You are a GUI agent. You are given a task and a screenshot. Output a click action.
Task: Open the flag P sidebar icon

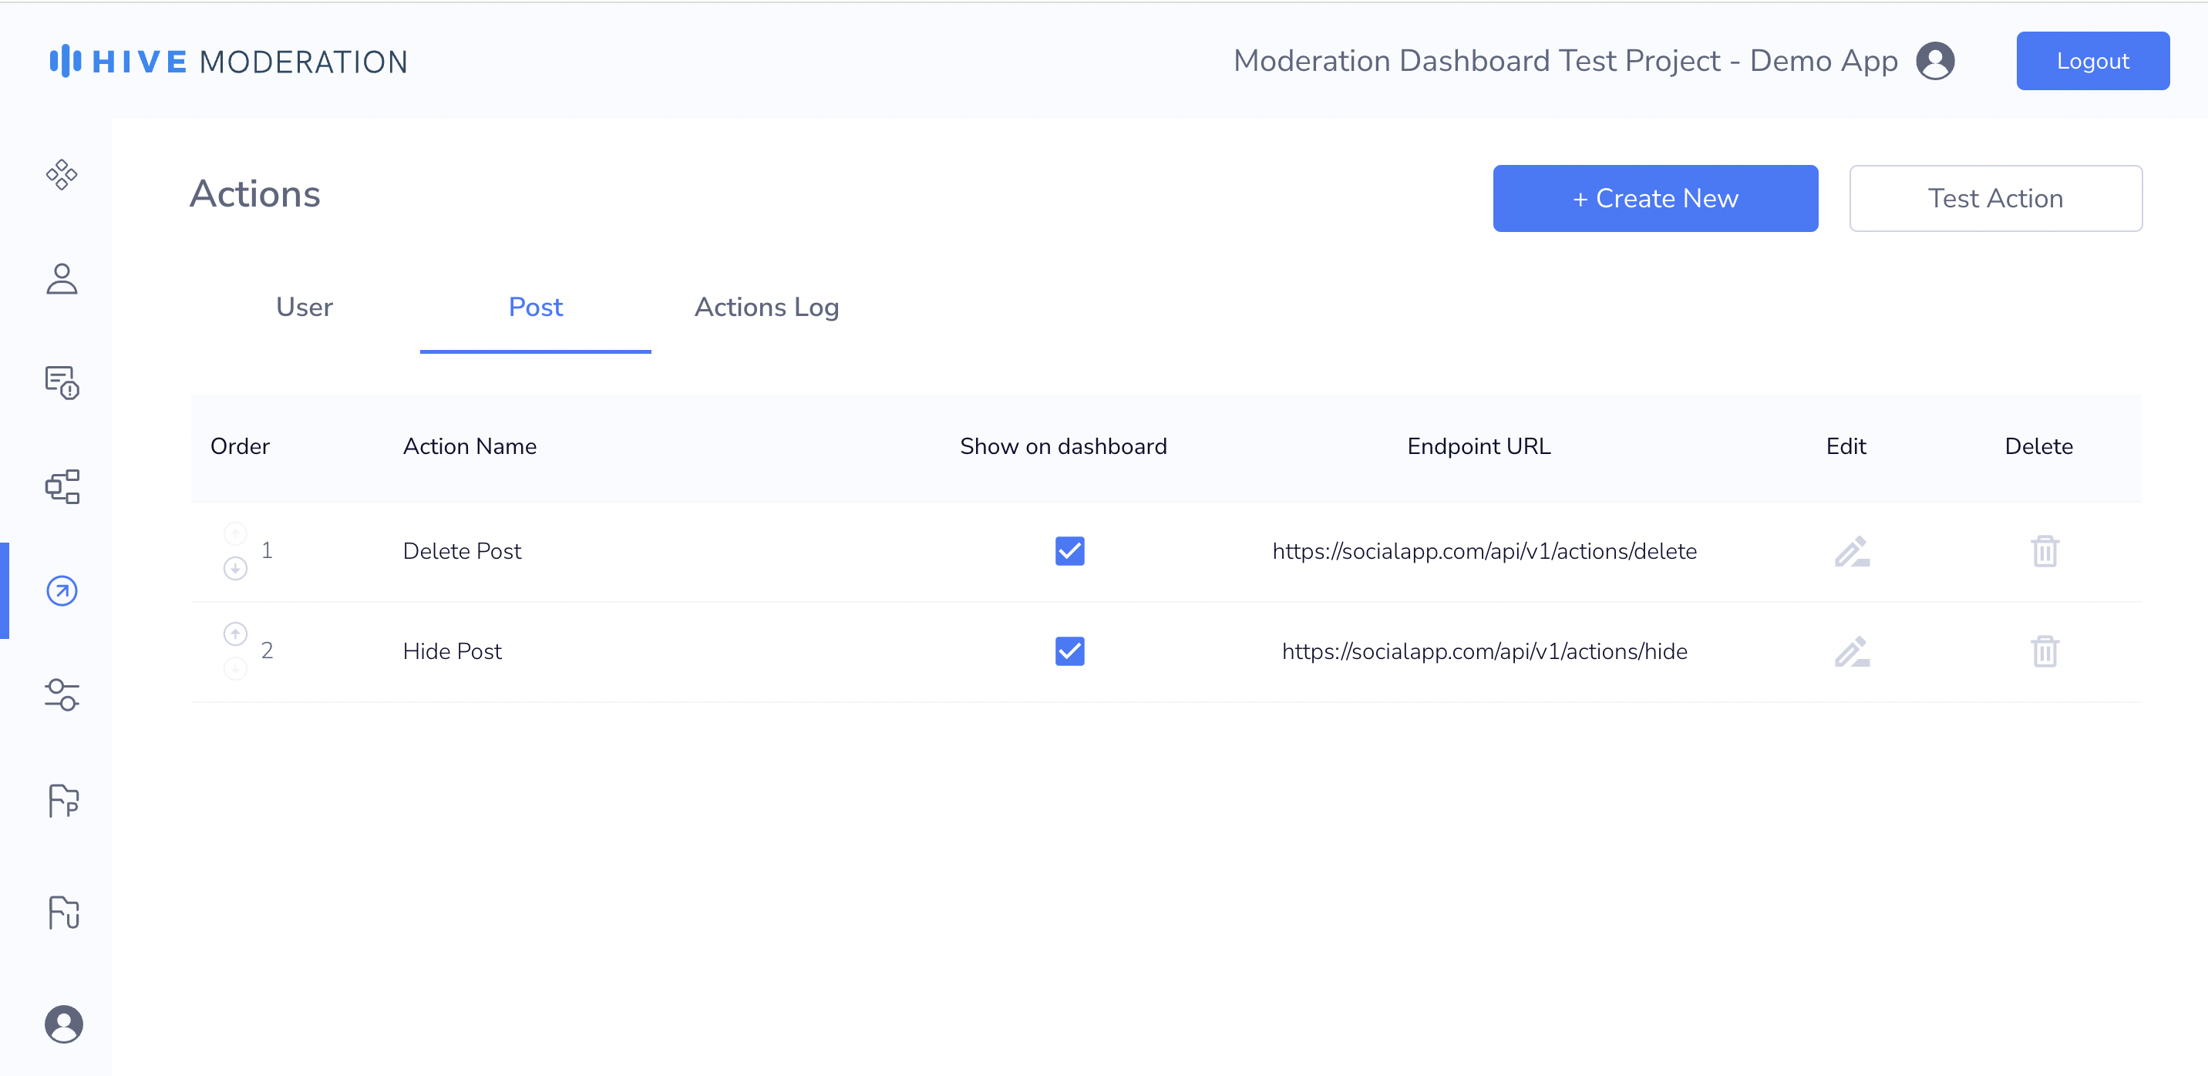tap(63, 801)
